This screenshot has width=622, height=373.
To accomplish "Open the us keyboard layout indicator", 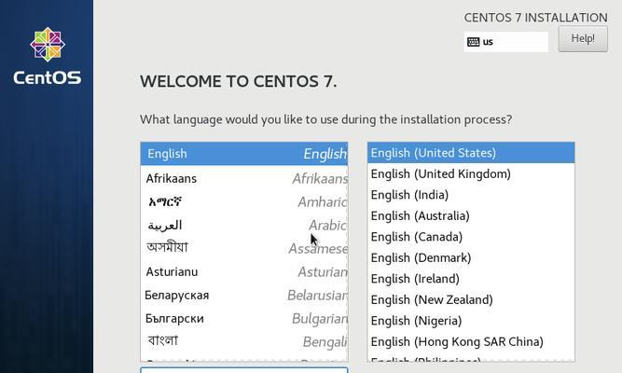I will pyautogui.click(x=506, y=42).
